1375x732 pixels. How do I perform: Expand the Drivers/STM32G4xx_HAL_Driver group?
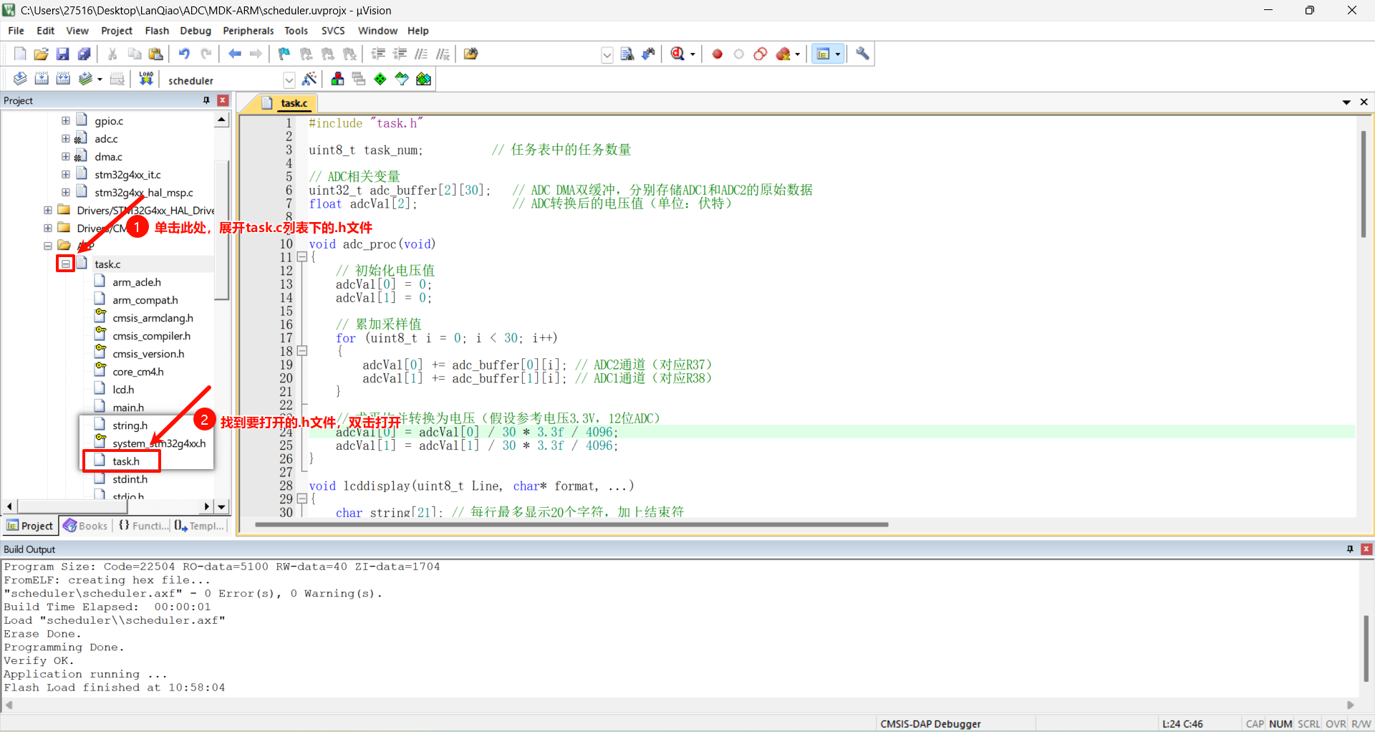(x=47, y=210)
